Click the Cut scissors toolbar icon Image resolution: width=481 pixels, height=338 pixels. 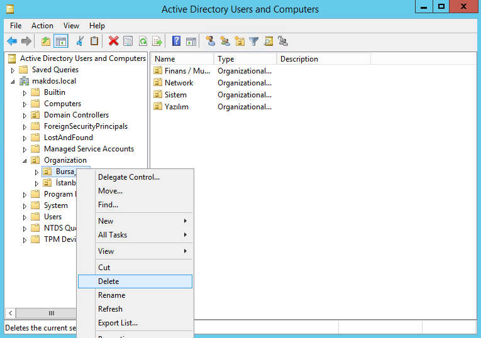tap(80, 41)
